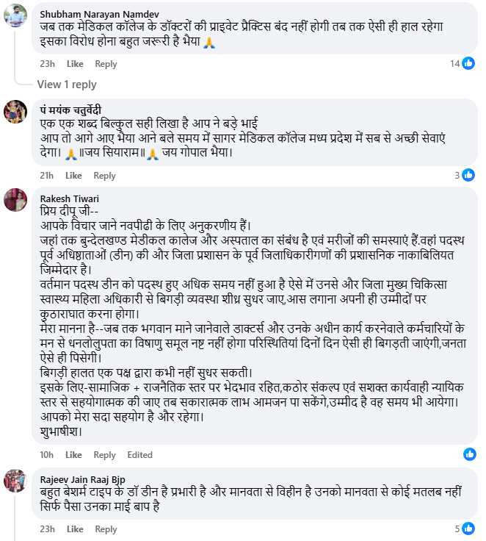Click Rajeev Jain Raaj Bjp's avatar

click(x=16, y=479)
